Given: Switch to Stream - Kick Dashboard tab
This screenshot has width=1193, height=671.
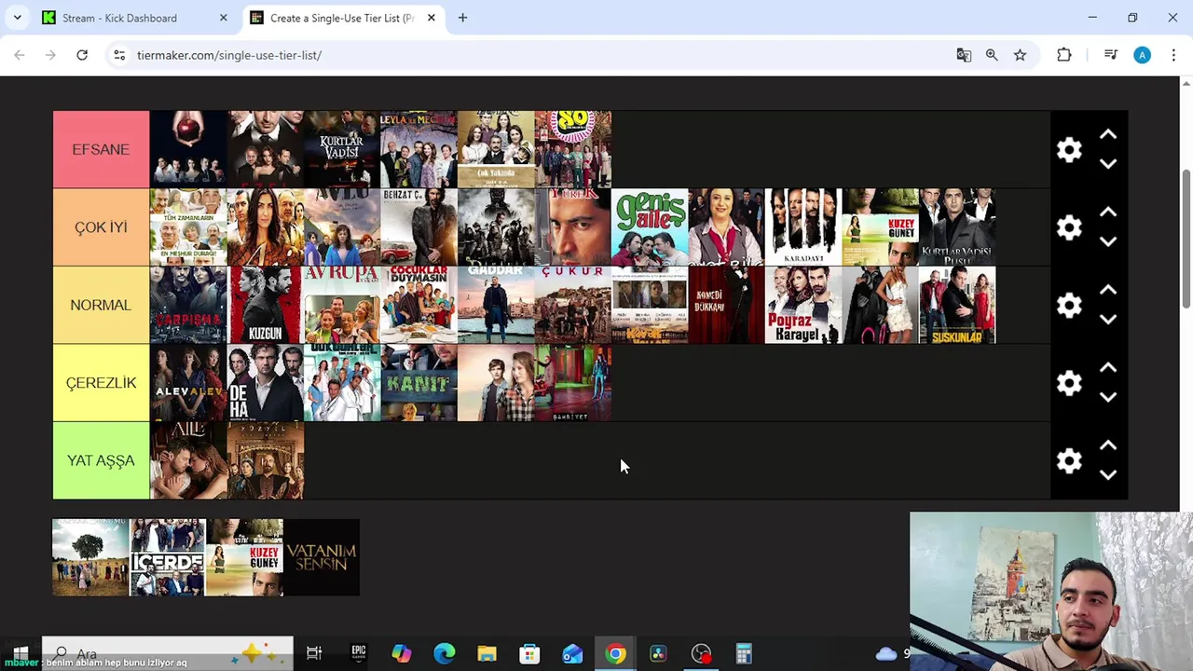Looking at the screenshot, I should [x=135, y=18].
